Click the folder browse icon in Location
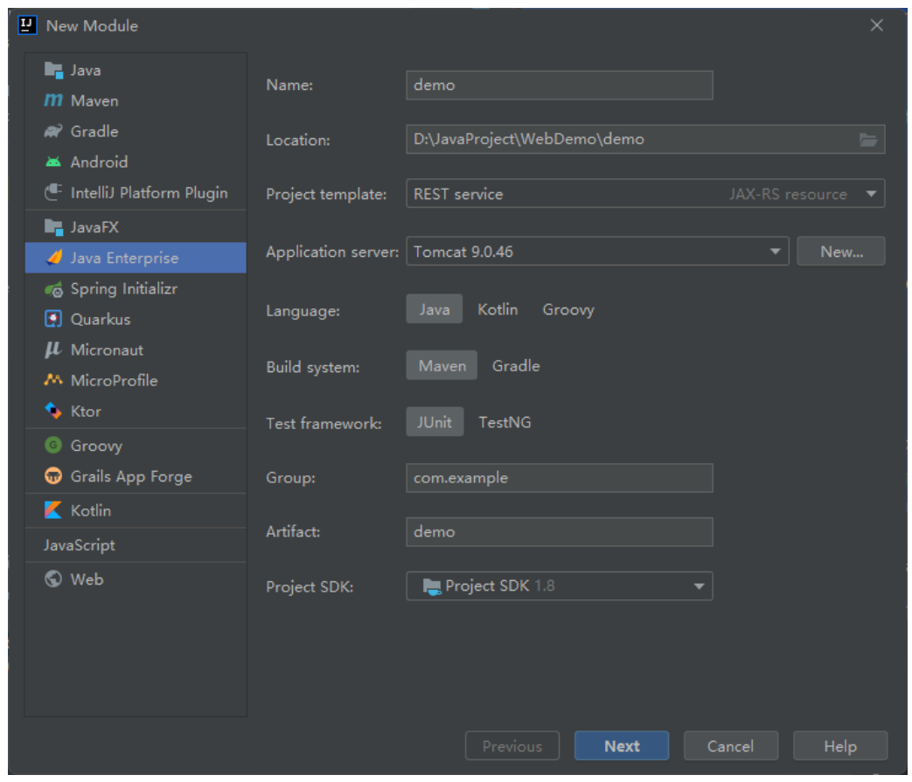Viewport: 912px width, 782px height. coord(867,139)
